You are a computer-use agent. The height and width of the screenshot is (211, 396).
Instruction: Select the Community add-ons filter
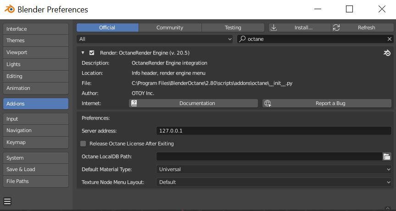(x=170, y=28)
